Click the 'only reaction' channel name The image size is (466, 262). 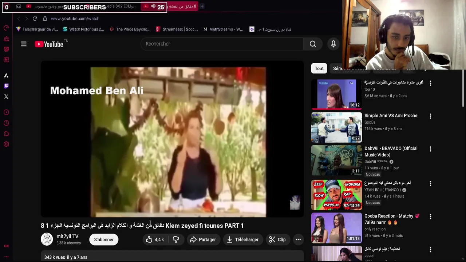(375, 229)
